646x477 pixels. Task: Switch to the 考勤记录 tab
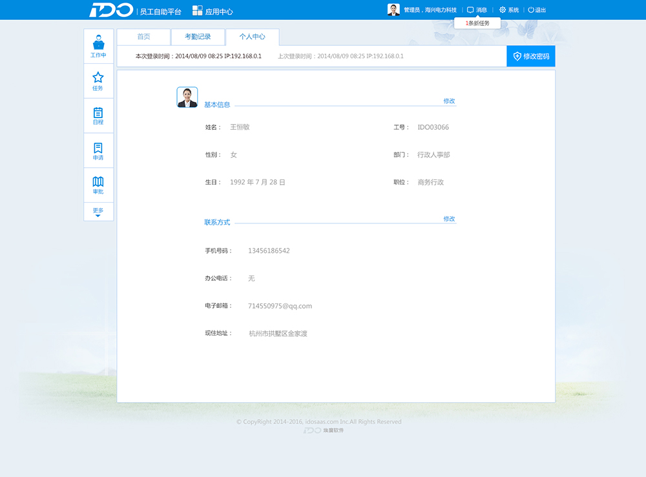coord(198,37)
